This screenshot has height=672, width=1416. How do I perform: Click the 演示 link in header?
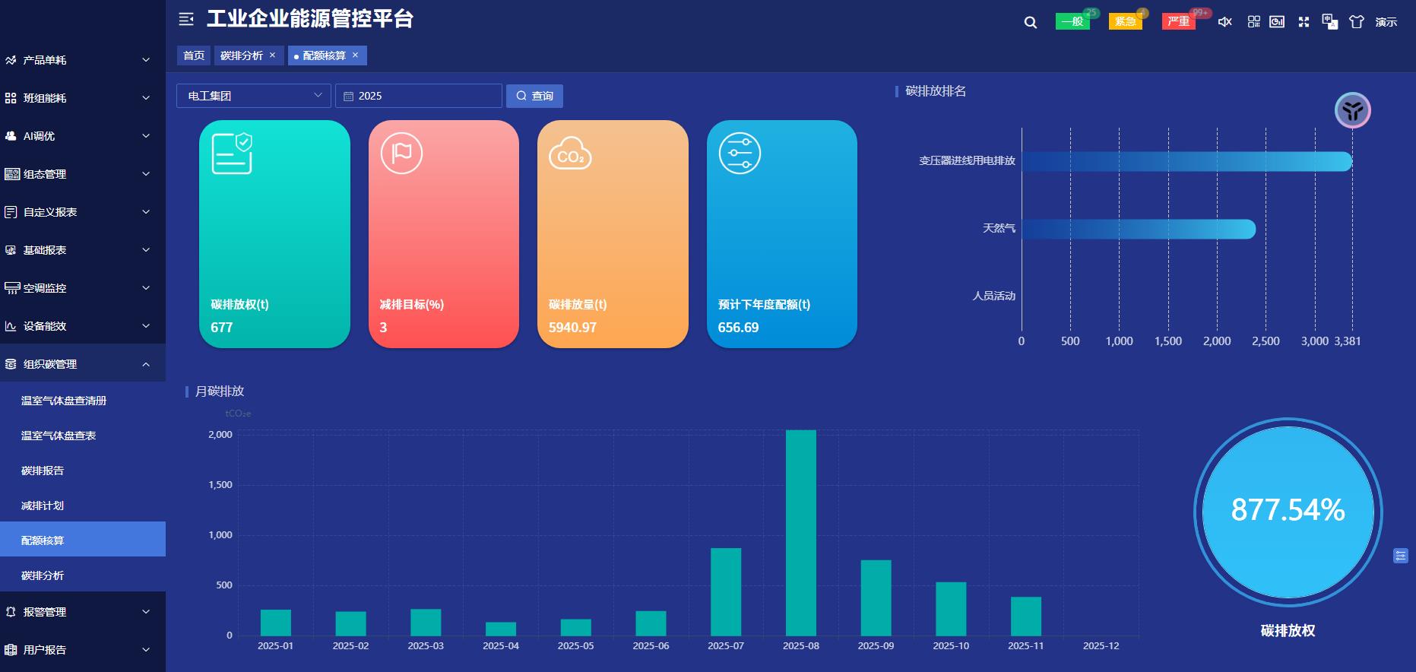(x=1386, y=22)
